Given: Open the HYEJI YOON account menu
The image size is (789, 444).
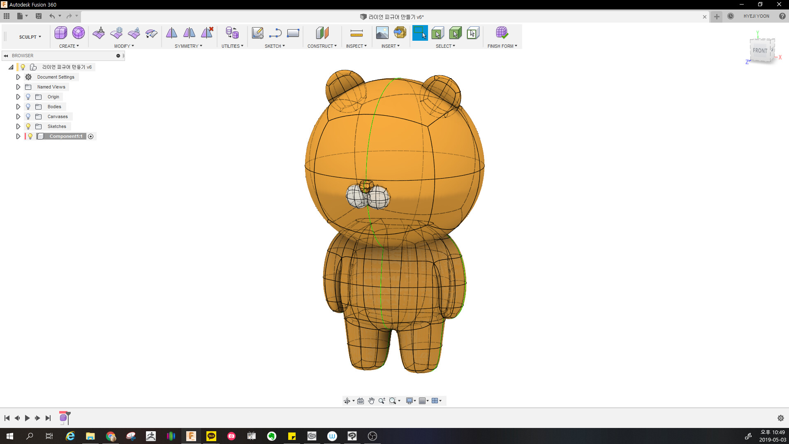Looking at the screenshot, I should 756,16.
